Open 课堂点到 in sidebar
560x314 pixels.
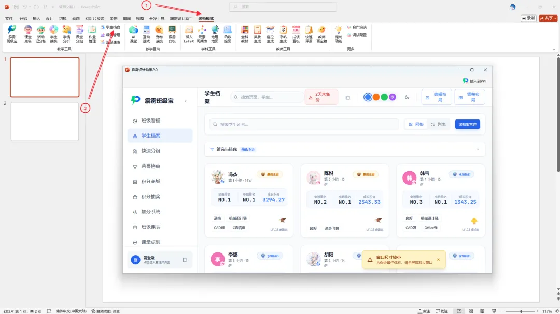tap(160, 242)
